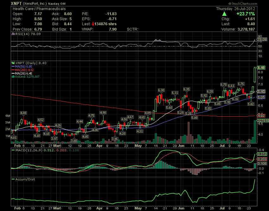269x211 pixels.
Task: Click the 78.09 RSI axis tag
Action: click(x=262, y=39)
